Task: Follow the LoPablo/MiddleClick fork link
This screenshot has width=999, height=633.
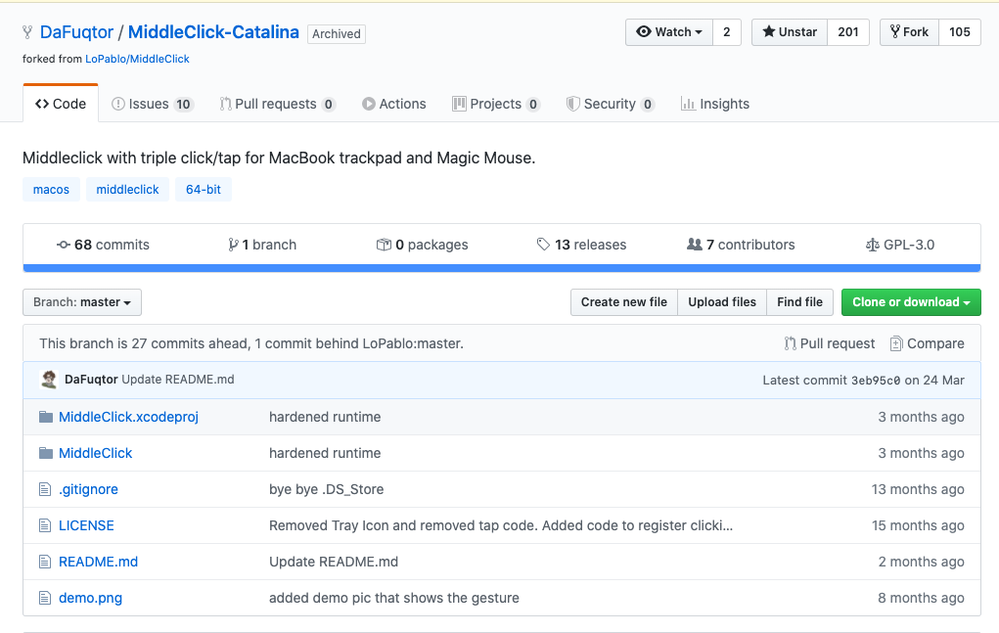Action: point(137,59)
